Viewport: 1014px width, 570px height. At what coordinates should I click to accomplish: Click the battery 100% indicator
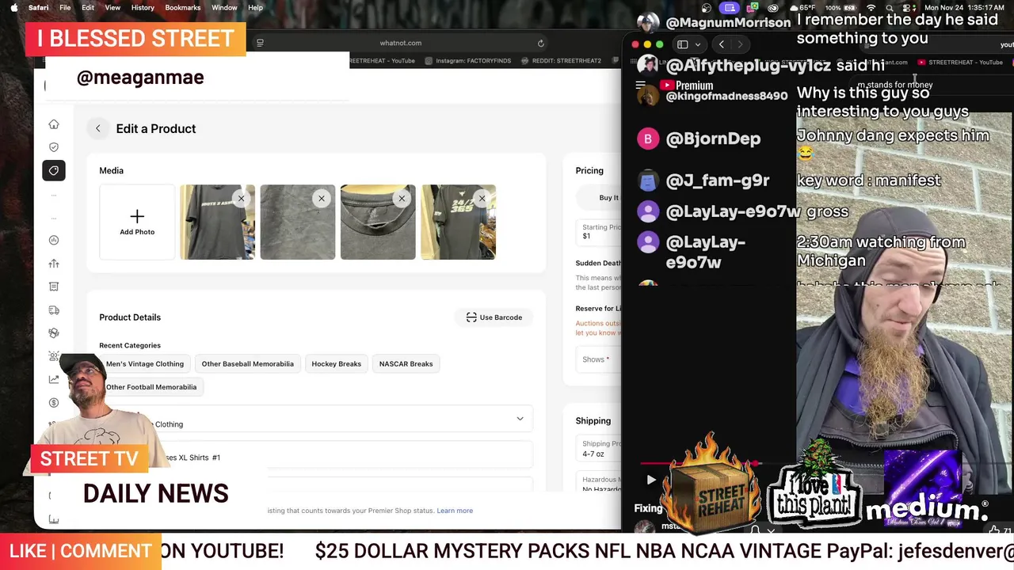click(x=841, y=8)
